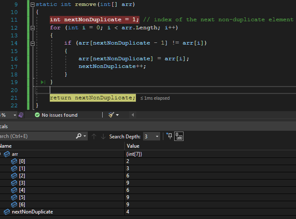Click the Find Next down arrow in Locals
Image resolution: width=296 pixels, height=219 pixels.
tap(103, 136)
